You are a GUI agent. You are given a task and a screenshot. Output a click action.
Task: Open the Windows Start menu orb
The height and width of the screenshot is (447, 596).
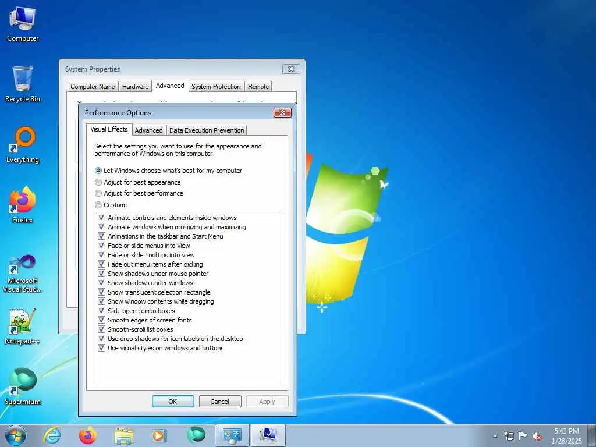coord(16,435)
